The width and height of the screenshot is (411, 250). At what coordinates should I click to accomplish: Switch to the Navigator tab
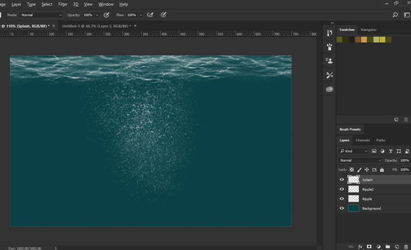[x=368, y=30]
